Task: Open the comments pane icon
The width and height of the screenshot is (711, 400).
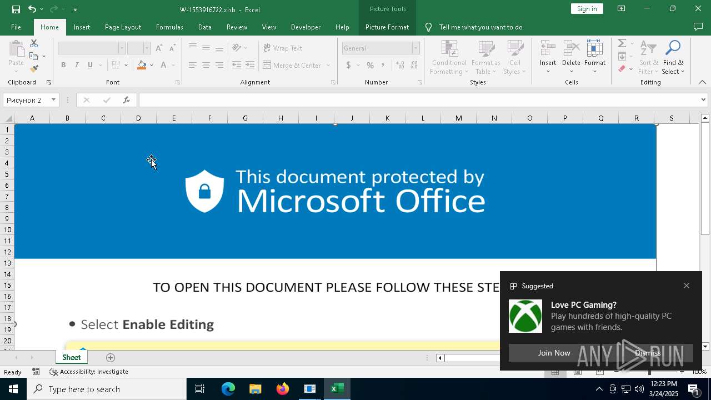Action: 698,27
